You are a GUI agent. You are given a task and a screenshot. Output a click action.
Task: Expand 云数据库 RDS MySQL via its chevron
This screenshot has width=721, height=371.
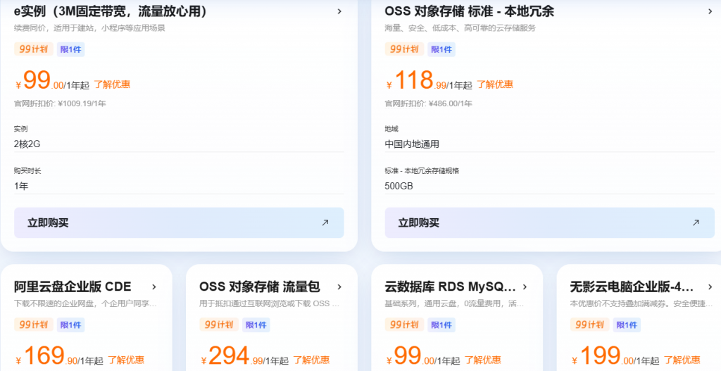pyautogui.click(x=525, y=287)
